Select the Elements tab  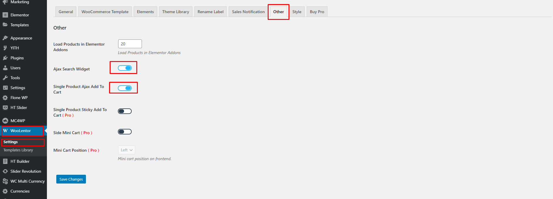point(145,12)
